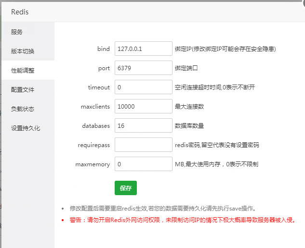The height and width of the screenshot is (248, 305).
Task: Show the 负载状态 tab
Action: click(23, 109)
